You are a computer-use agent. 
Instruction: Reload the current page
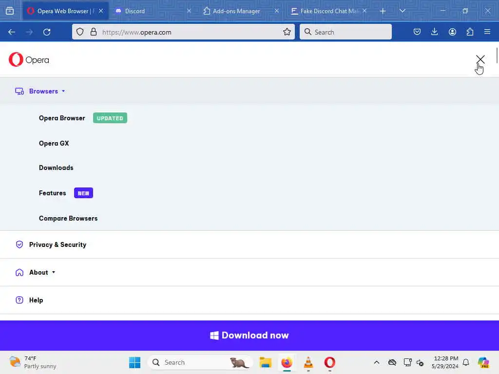(47, 32)
